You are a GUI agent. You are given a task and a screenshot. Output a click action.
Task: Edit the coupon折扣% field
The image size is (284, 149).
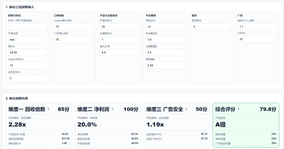[x=28, y=65]
